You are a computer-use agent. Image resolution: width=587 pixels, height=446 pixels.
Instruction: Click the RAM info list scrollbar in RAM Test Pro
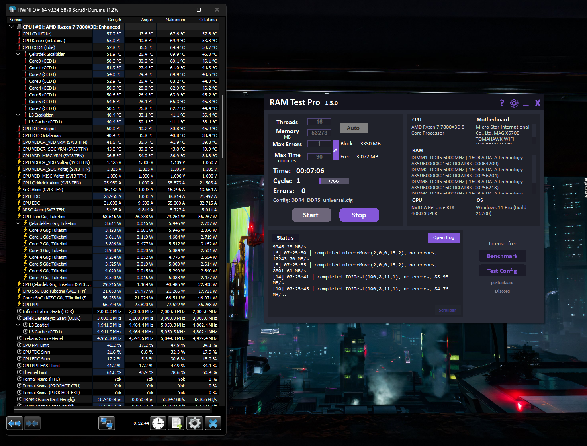pos(534,169)
